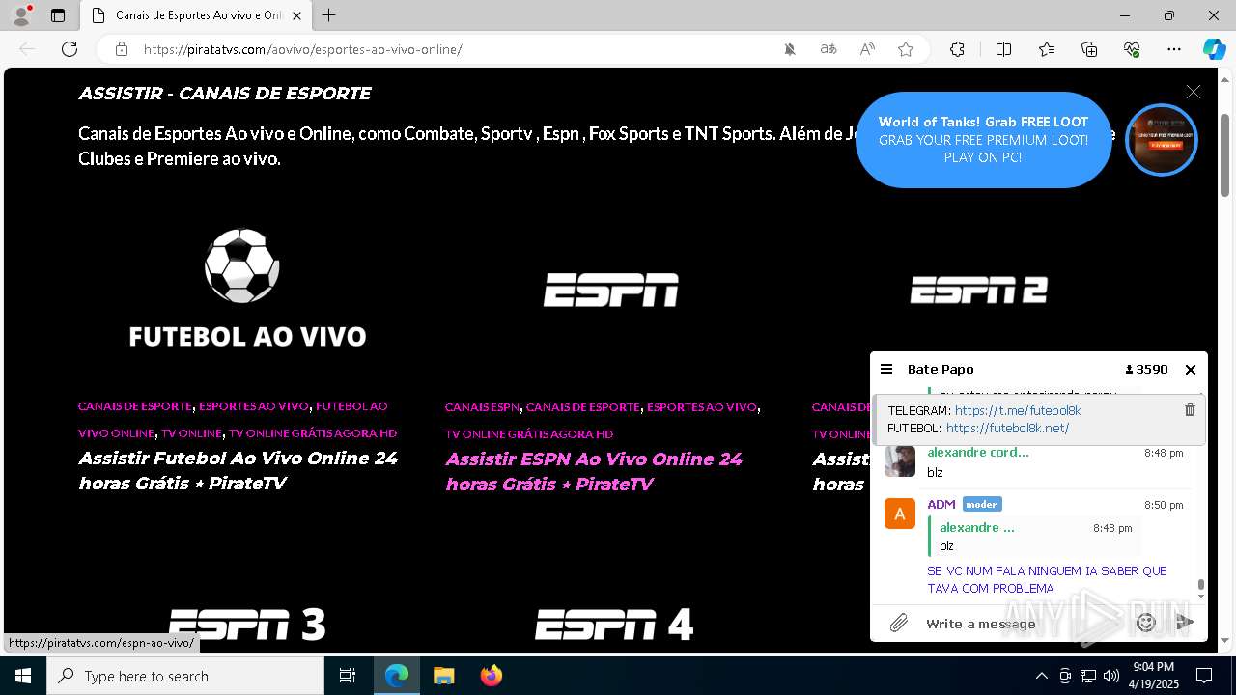The width and height of the screenshot is (1236, 695).
Task: Open Task View on taskbar
Action: (348, 676)
